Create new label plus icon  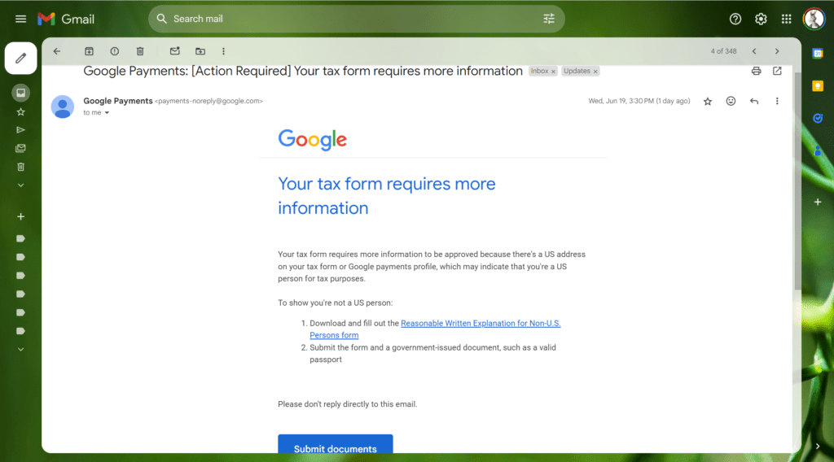coord(20,216)
